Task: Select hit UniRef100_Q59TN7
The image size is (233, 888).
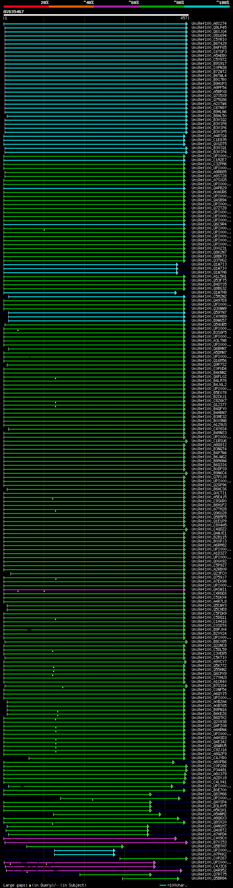Action: (x=209, y=312)
